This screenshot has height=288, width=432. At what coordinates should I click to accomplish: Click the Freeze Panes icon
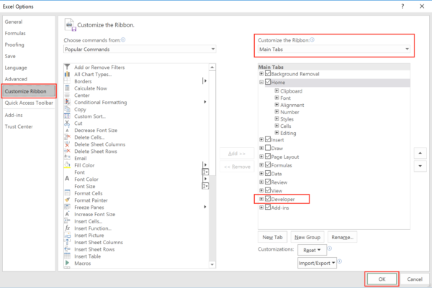pos(67,207)
